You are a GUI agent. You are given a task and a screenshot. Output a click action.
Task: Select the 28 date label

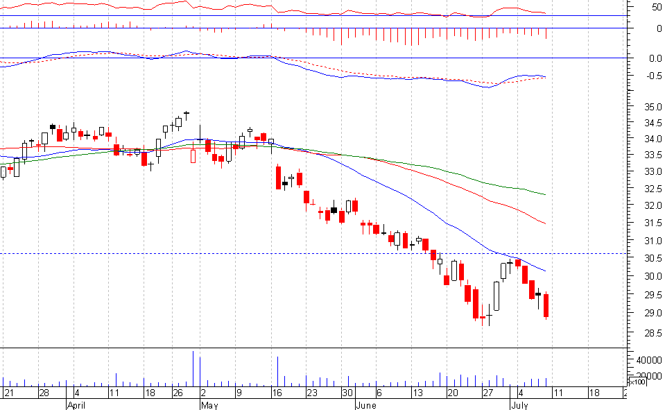coord(44,393)
